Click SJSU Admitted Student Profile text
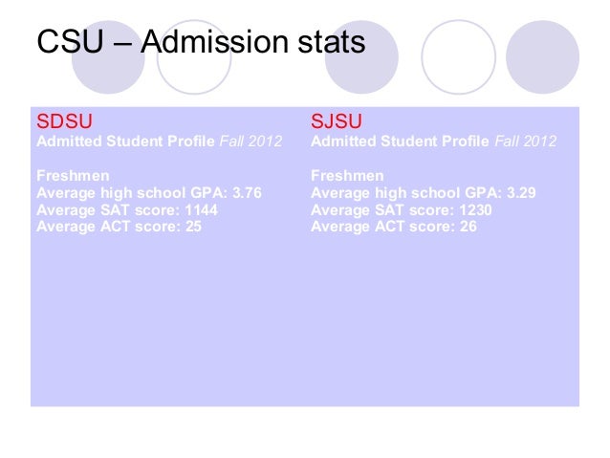Image resolution: width=610 pixels, height=458 pixels. tap(400, 141)
